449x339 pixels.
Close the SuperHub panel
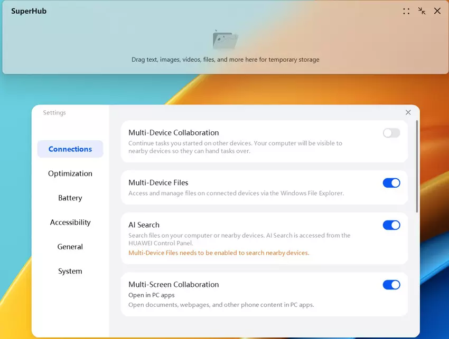pos(437,11)
